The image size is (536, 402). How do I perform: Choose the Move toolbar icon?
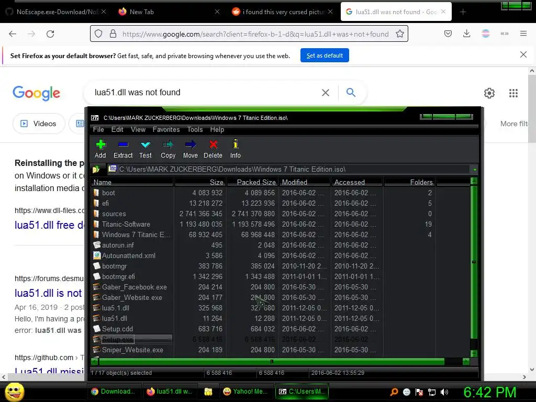191,149
